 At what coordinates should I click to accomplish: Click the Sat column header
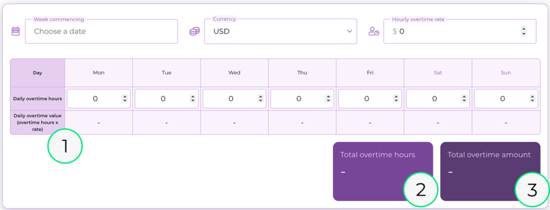438,73
